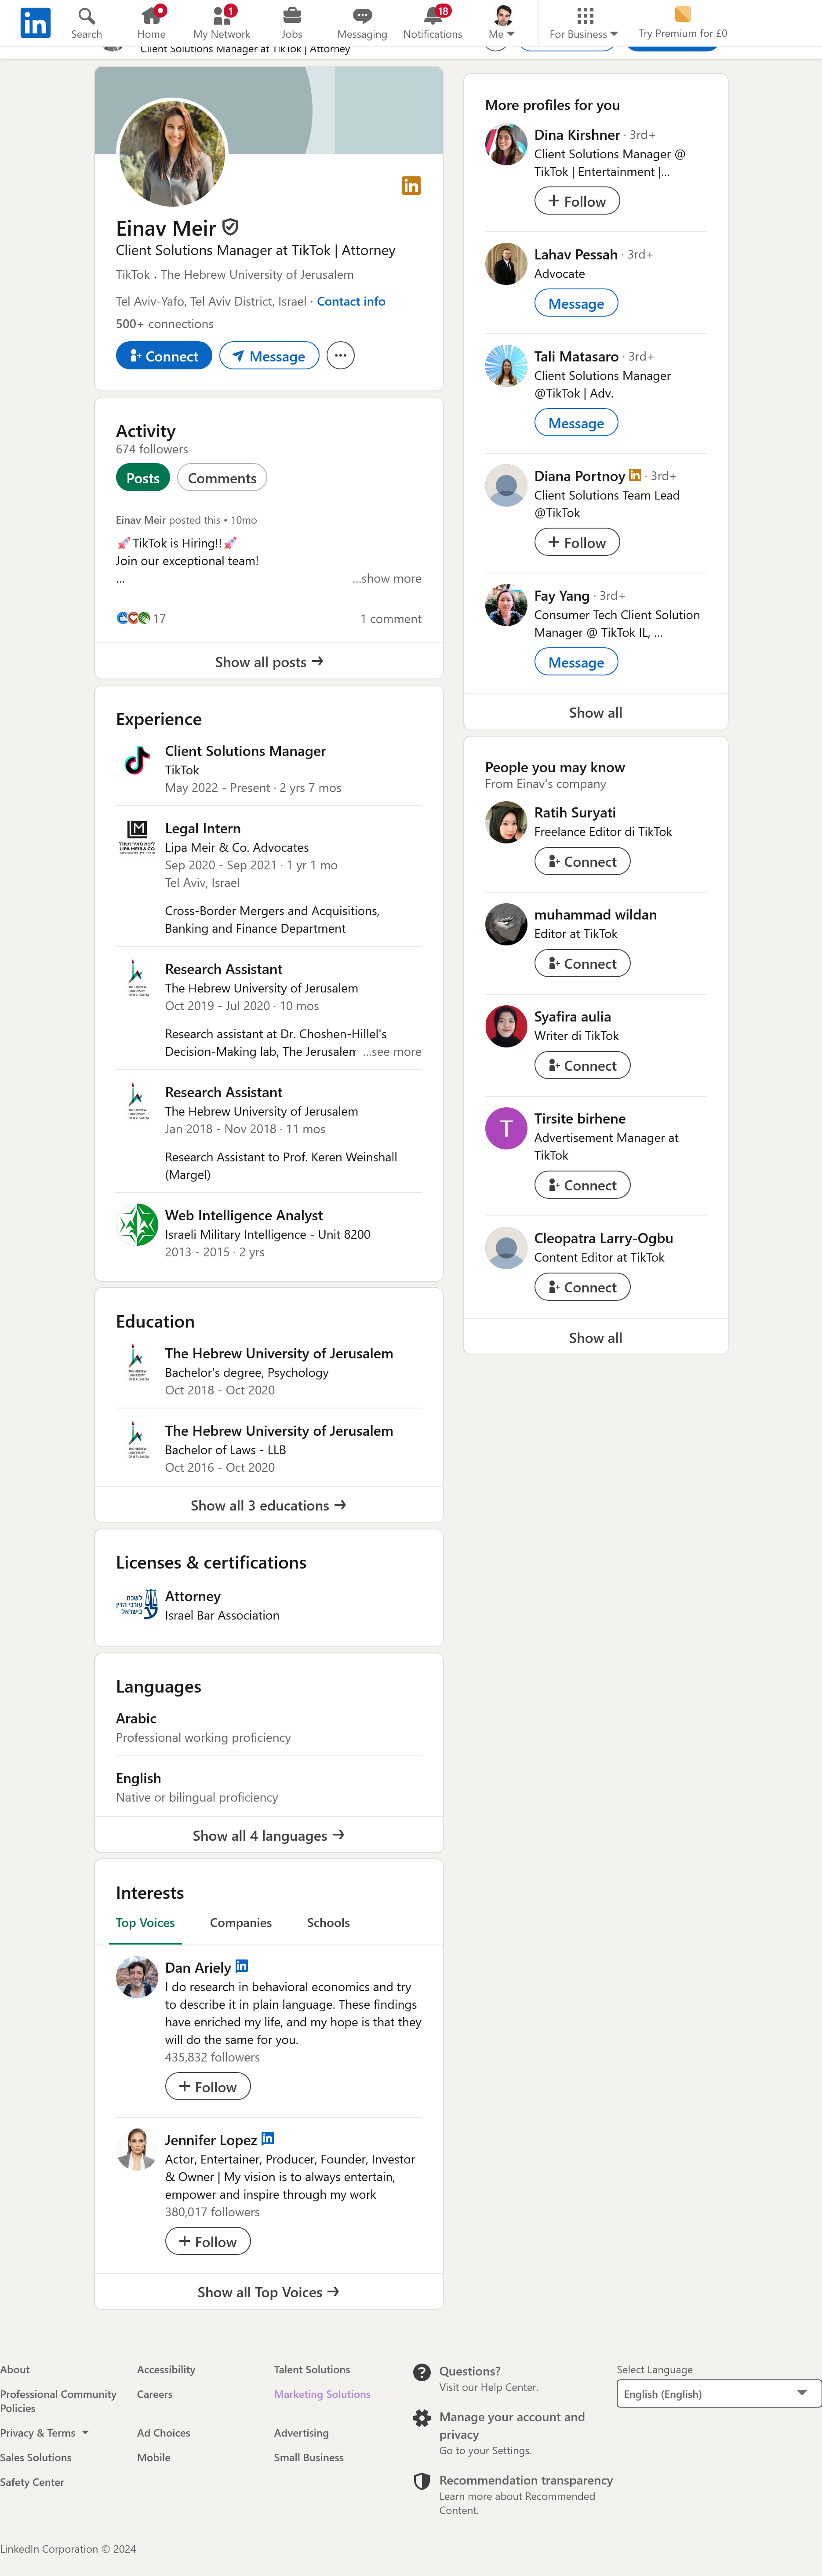The width and height of the screenshot is (822, 2576).
Task: Open the Contact info link
Action: (351, 301)
